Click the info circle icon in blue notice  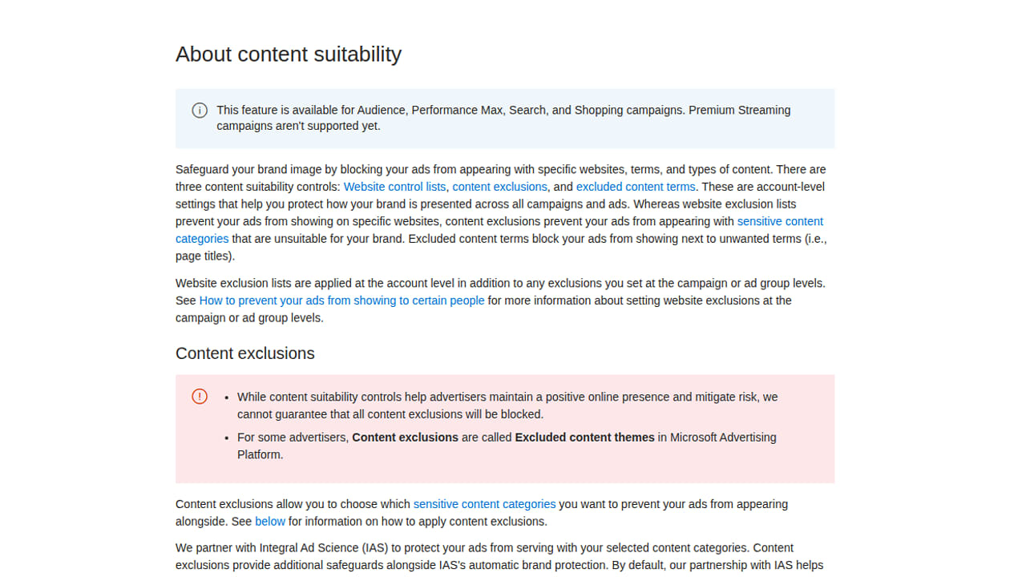coord(200,111)
